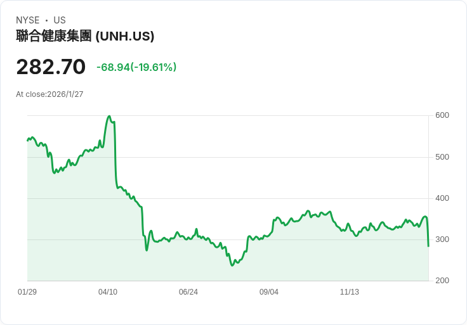Click the 600 price axis label
This screenshot has height=325, width=467.
(442, 115)
